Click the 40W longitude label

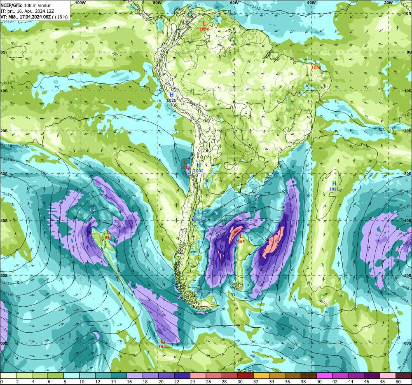[x=311, y=2]
